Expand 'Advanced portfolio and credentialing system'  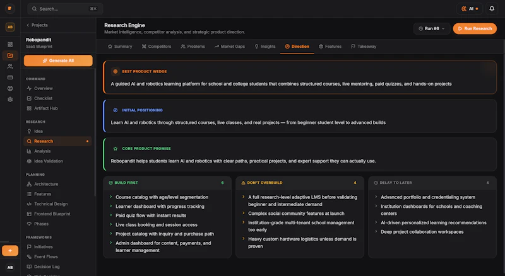(x=376, y=197)
